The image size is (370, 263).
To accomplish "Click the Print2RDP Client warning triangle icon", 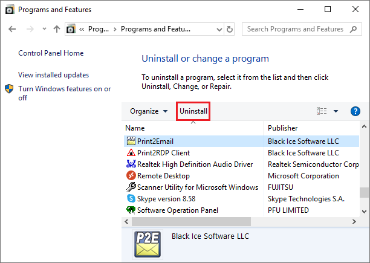I will pyautogui.click(x=131, y=152).
